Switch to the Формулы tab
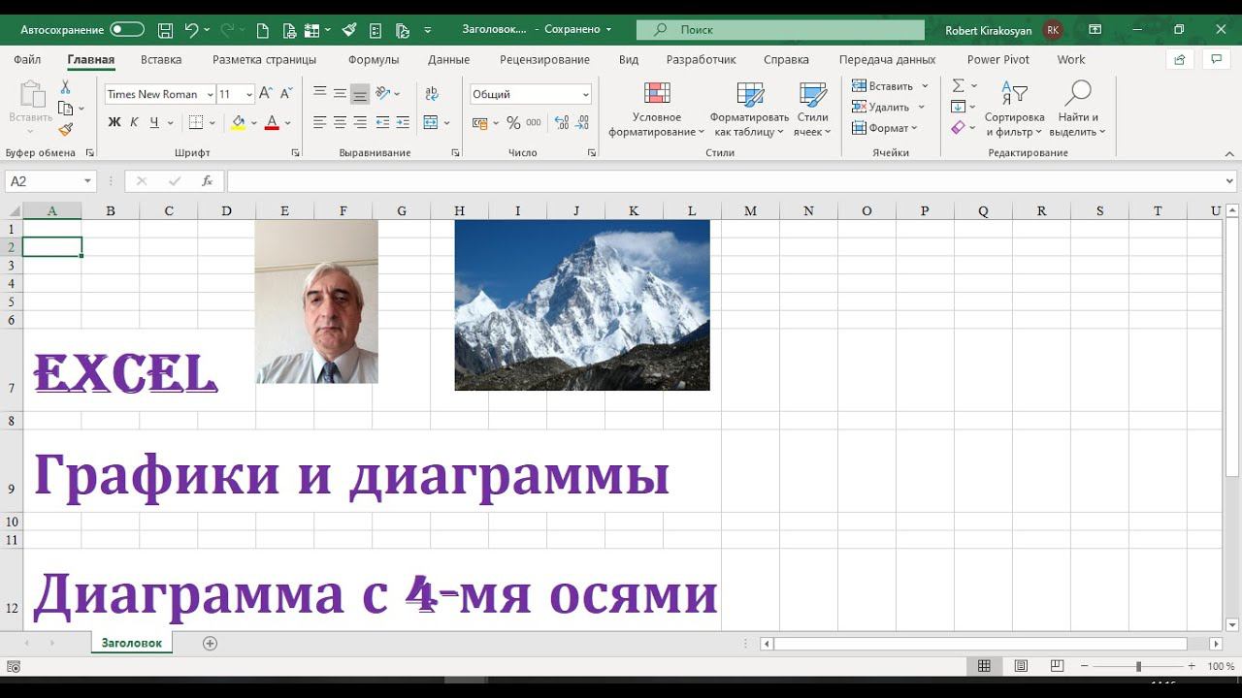1242x698 pixels. point(374,59)
